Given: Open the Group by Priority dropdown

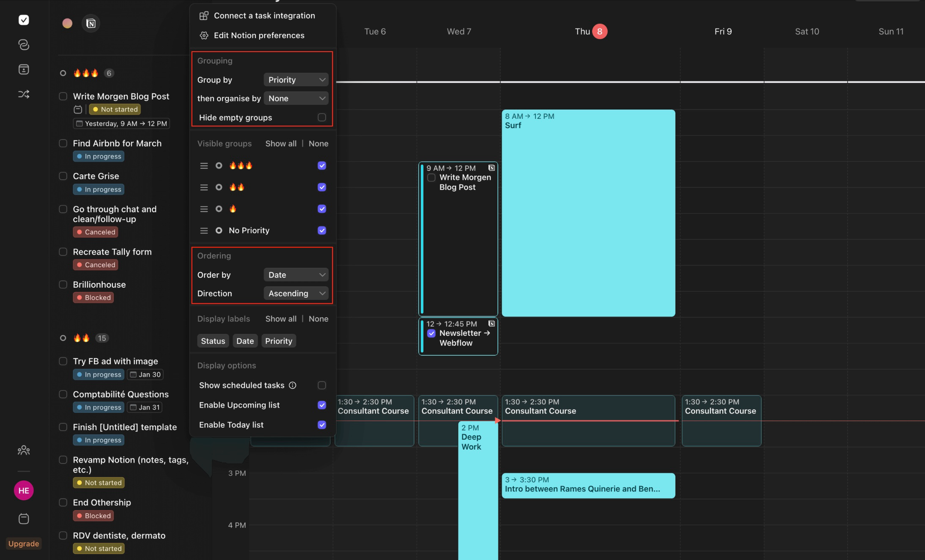Looking at the screenshot, I should [x=296, y=80].
